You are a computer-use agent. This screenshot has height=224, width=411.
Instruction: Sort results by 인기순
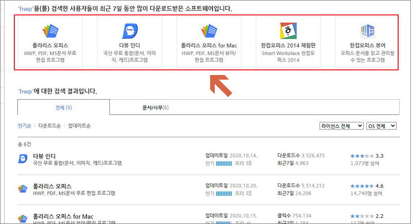(x=24, y=126)
